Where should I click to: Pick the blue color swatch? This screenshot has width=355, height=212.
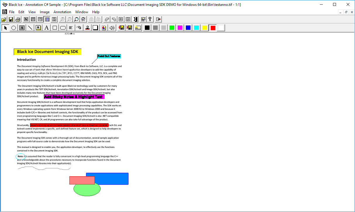[188, 28]
